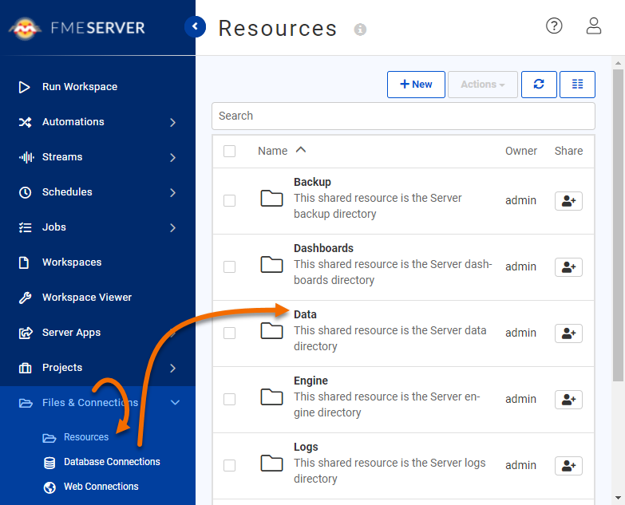Image resolution: width=625 pixels, height=505 pixels.
Task: Open the help question mark icon
Action: click(554, 26)
